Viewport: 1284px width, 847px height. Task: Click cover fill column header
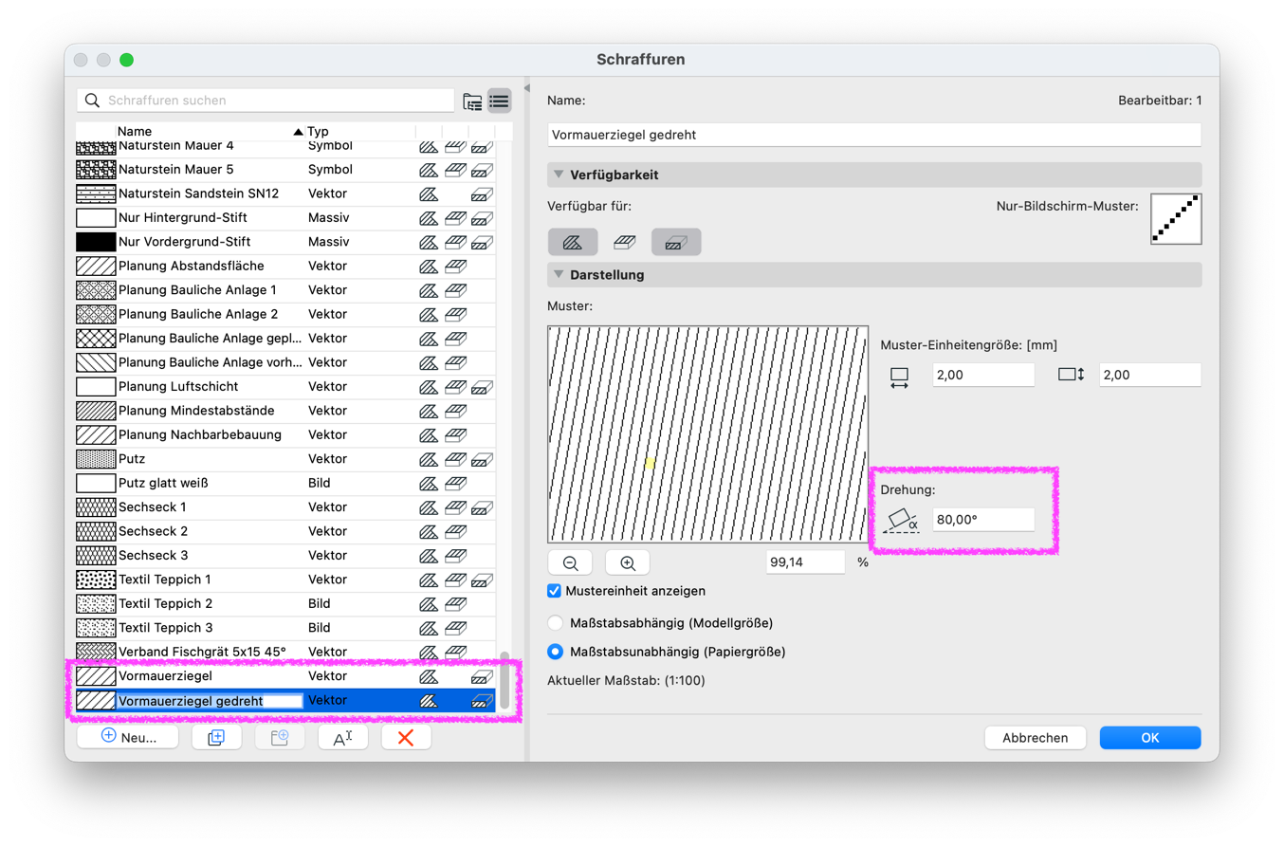(x=455, y=131)
